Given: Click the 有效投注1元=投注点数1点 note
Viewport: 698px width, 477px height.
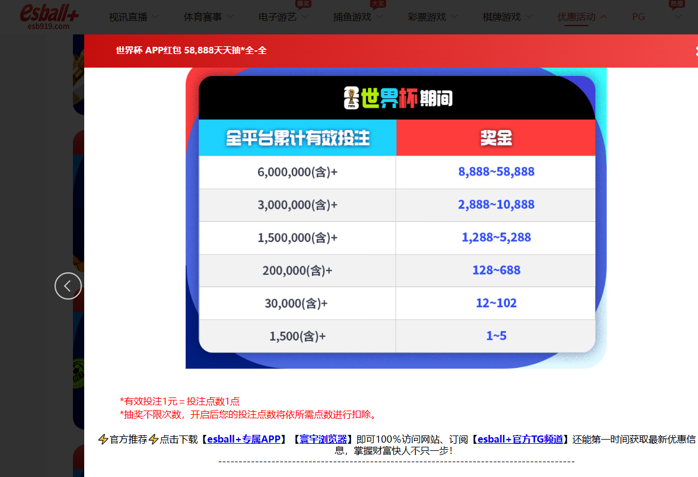Looking at the screenshot, I should [180, 401].
